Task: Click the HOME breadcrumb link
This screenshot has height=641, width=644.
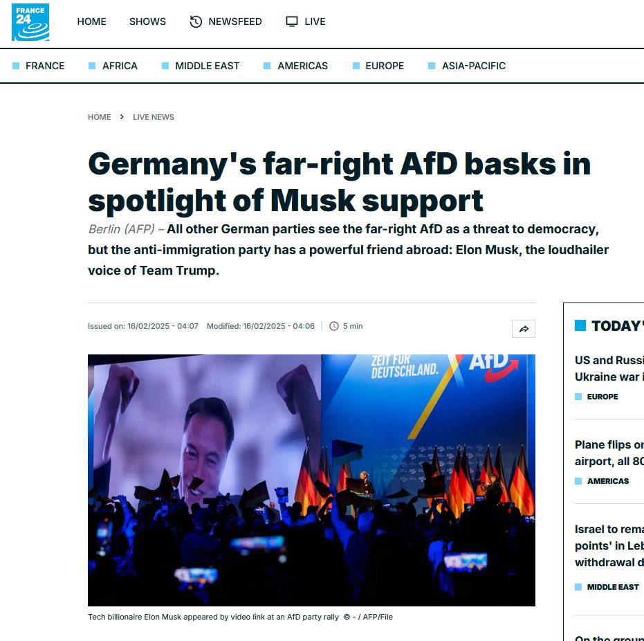Action: click(100, 117)
